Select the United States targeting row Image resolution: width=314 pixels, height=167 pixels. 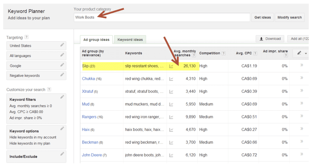(x=36, y=46)
